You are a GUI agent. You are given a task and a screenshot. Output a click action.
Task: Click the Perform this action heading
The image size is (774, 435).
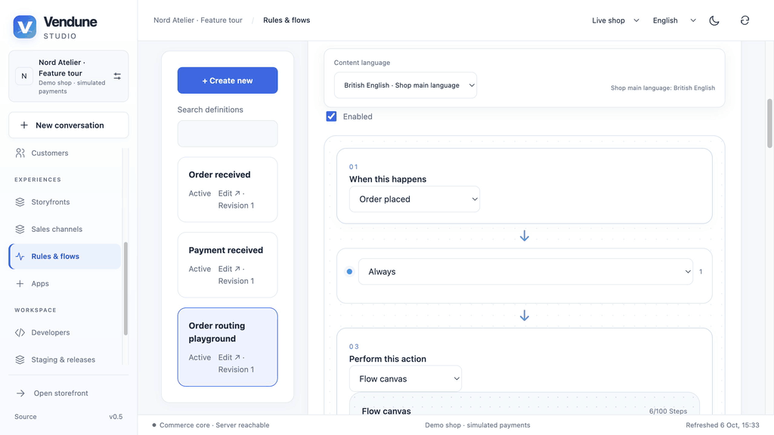pyautogui.click(x=388, y=359)
